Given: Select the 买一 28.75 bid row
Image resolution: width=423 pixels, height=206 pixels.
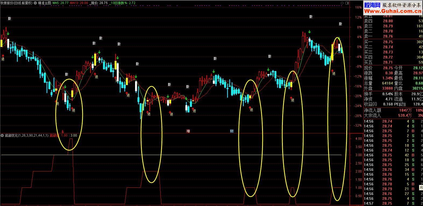Looking at the screenshot, I should click(393, 42).
